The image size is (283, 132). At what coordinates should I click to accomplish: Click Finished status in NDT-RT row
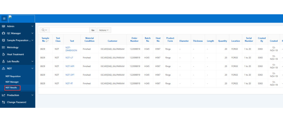[87, 83]
